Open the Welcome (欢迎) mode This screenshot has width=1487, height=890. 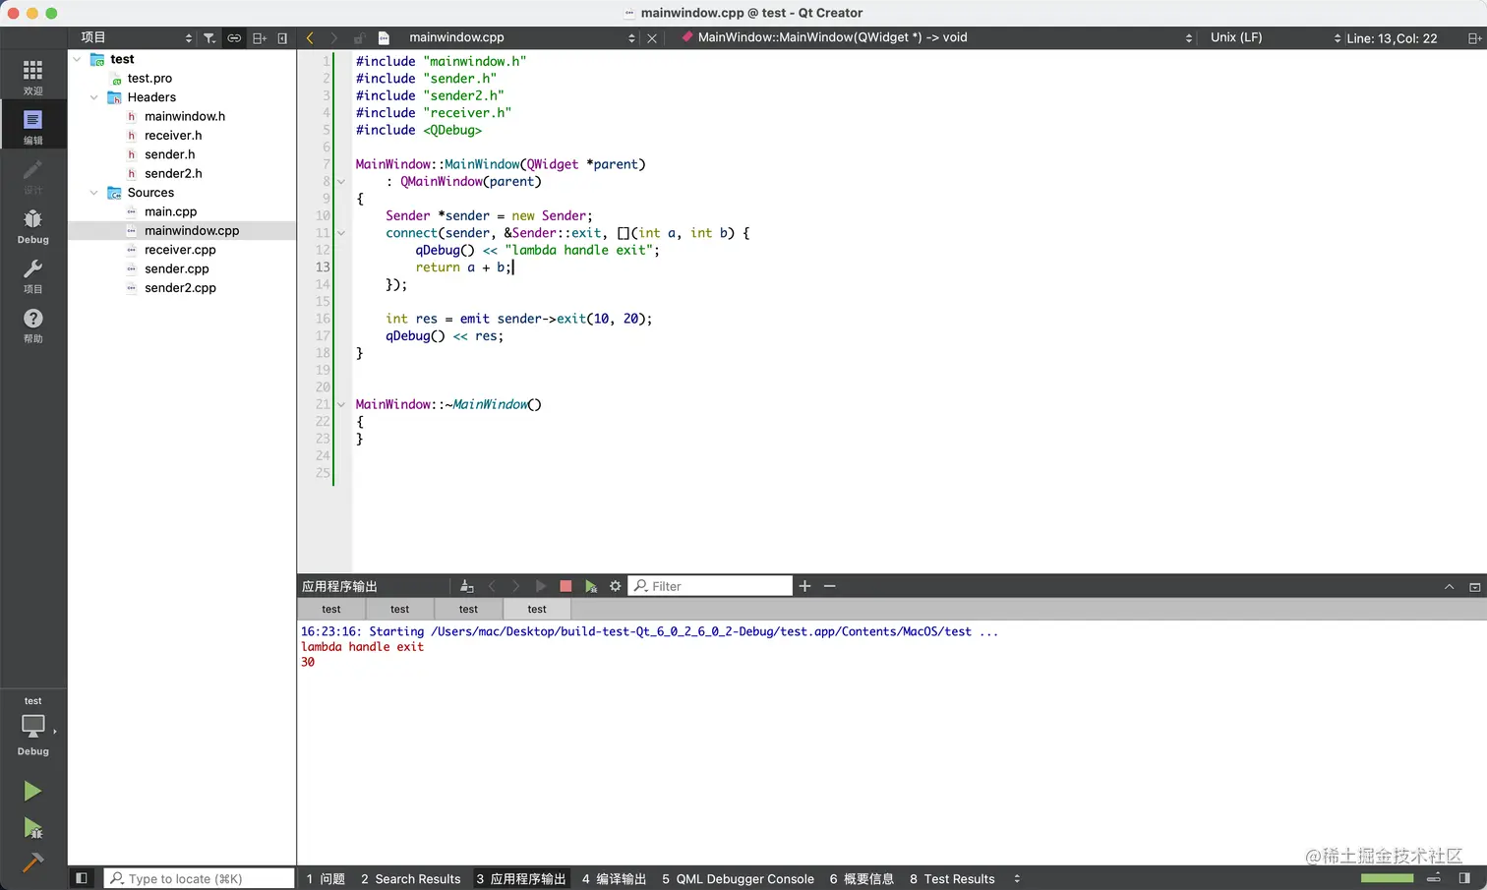click(x=32, y=77)
